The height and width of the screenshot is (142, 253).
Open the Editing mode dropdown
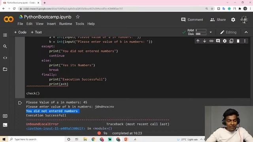228,32
